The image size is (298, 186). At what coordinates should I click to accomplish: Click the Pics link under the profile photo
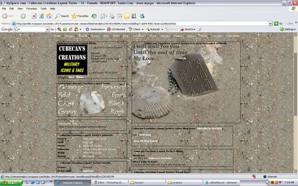coord(71,77)
